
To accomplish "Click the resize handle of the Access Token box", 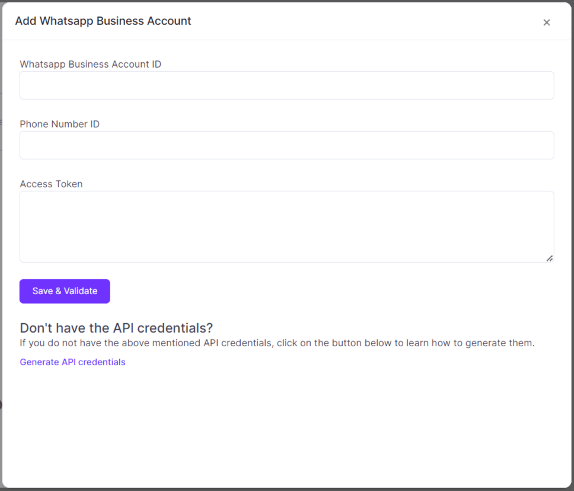I will 550,259.
